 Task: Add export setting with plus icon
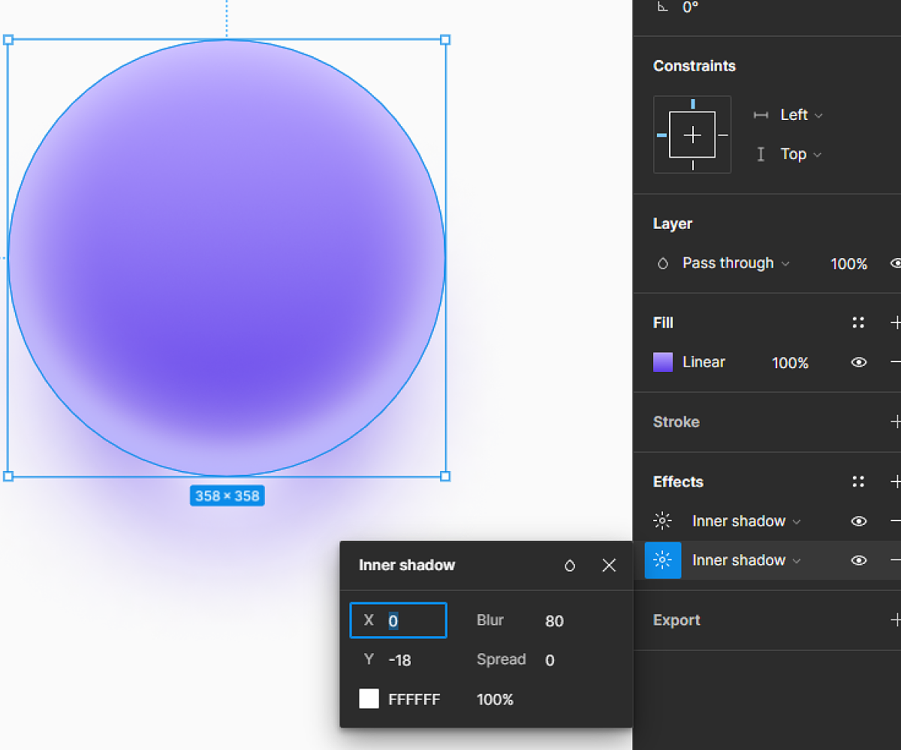pos(895,620)
